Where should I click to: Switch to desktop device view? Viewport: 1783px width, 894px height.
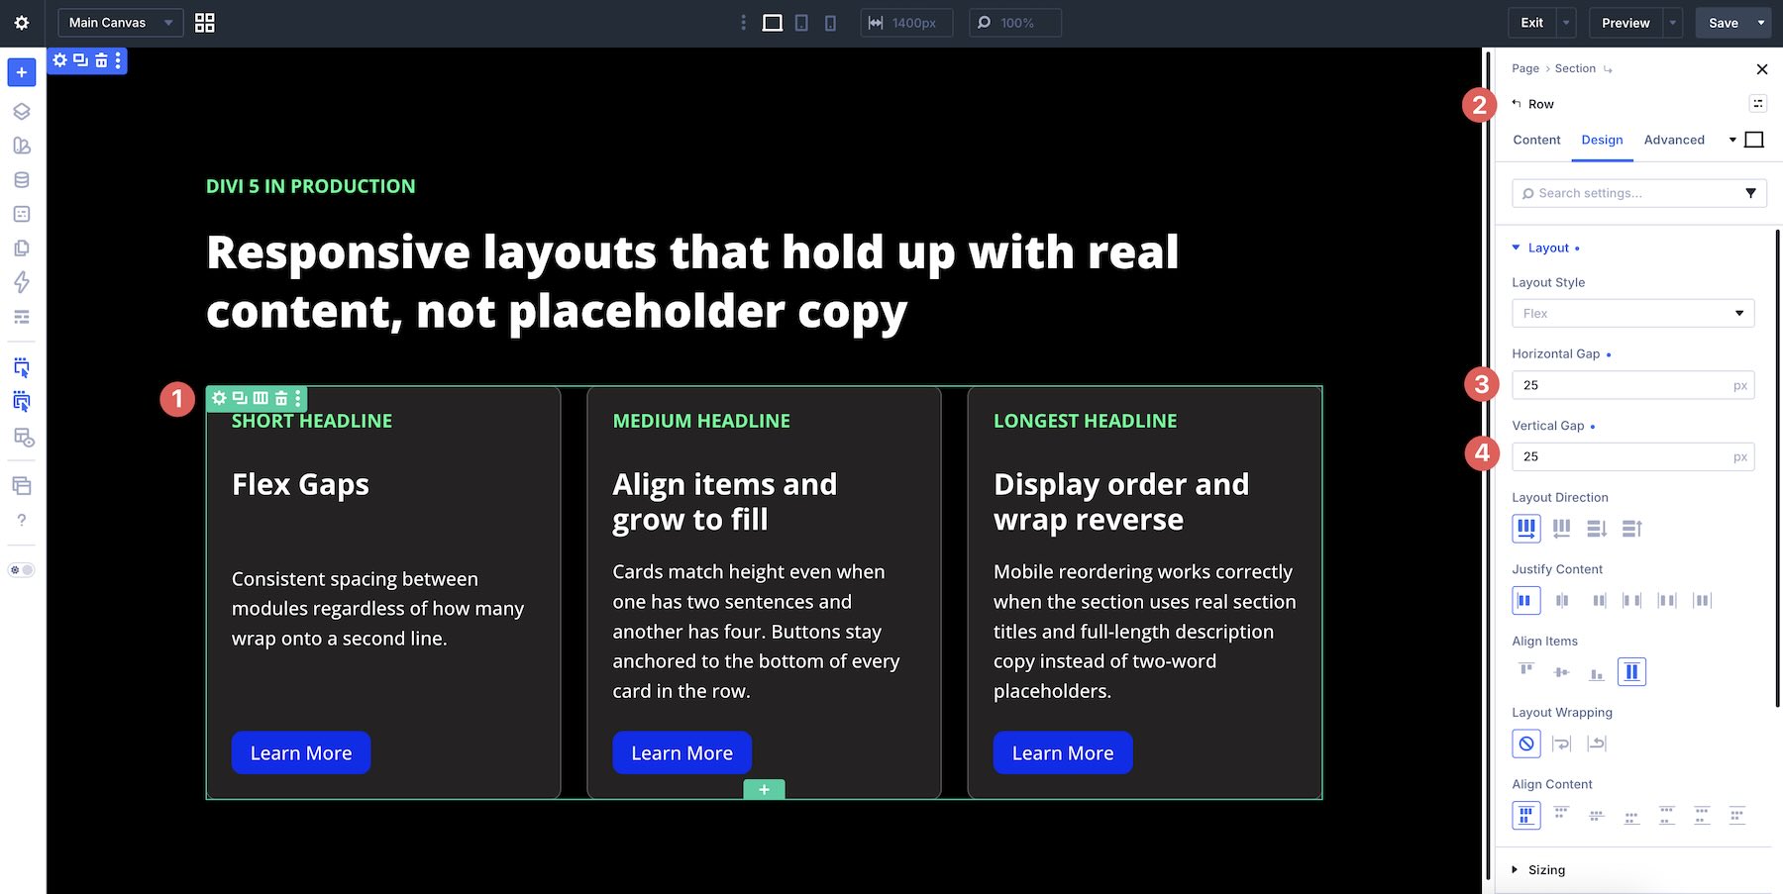[773, 23]
